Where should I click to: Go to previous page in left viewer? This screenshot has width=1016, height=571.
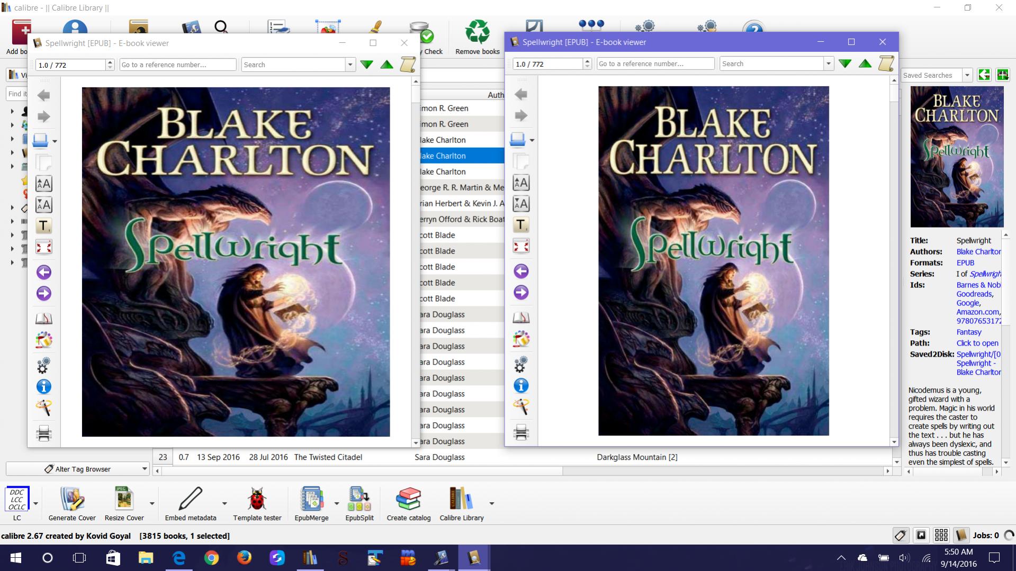[44, 273]
